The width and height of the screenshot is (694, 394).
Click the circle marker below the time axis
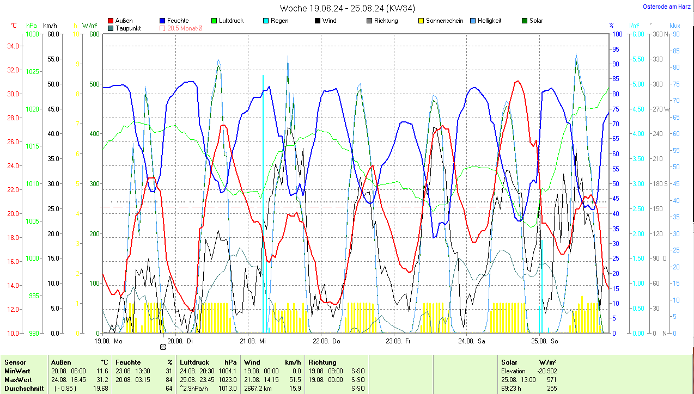click(x=163, y=347)
